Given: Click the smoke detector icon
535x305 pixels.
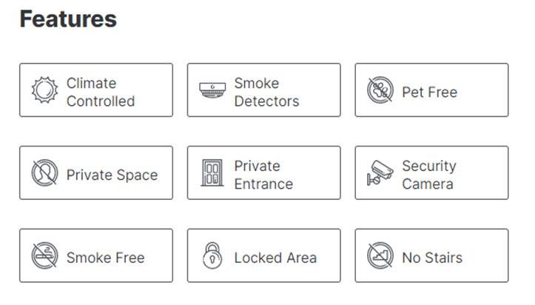Looking at the screenshot, I should pos(212,90).
